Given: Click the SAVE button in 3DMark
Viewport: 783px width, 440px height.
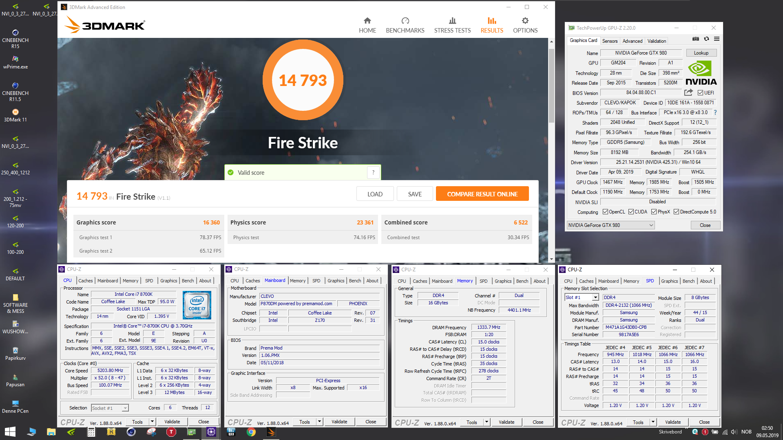Looking at the screenshot, I should (415, 194).
